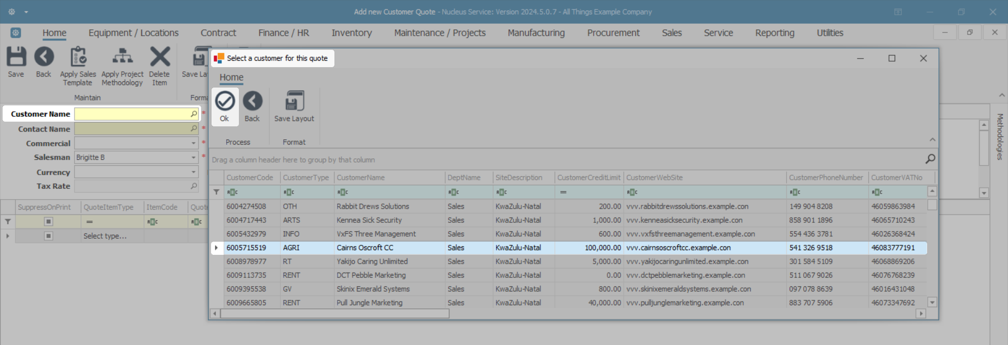
Task: Click the horizontal scrollbar in customer grid
Action: point(335,314)
